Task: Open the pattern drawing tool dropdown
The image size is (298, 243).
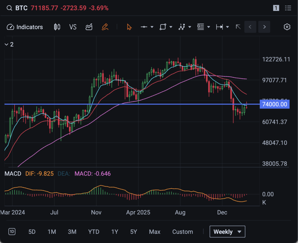Action: [x=190, y=27]
